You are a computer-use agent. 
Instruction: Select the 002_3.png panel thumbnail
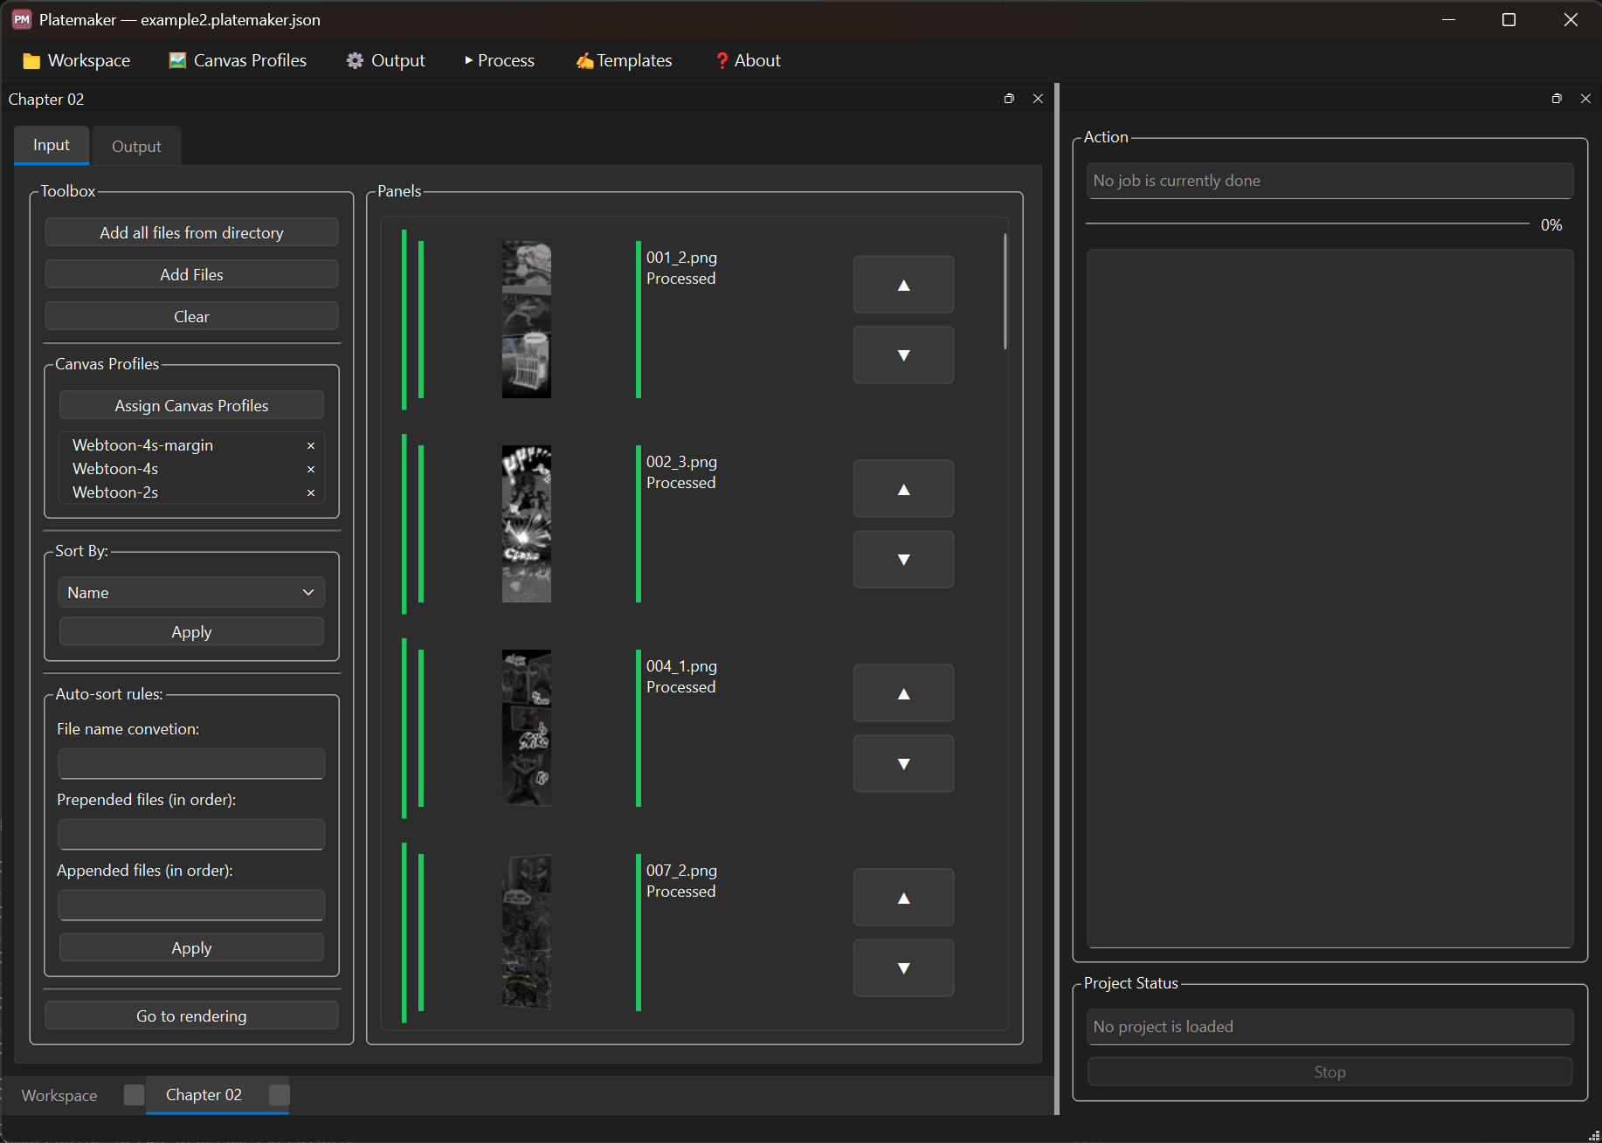point(527,524)
